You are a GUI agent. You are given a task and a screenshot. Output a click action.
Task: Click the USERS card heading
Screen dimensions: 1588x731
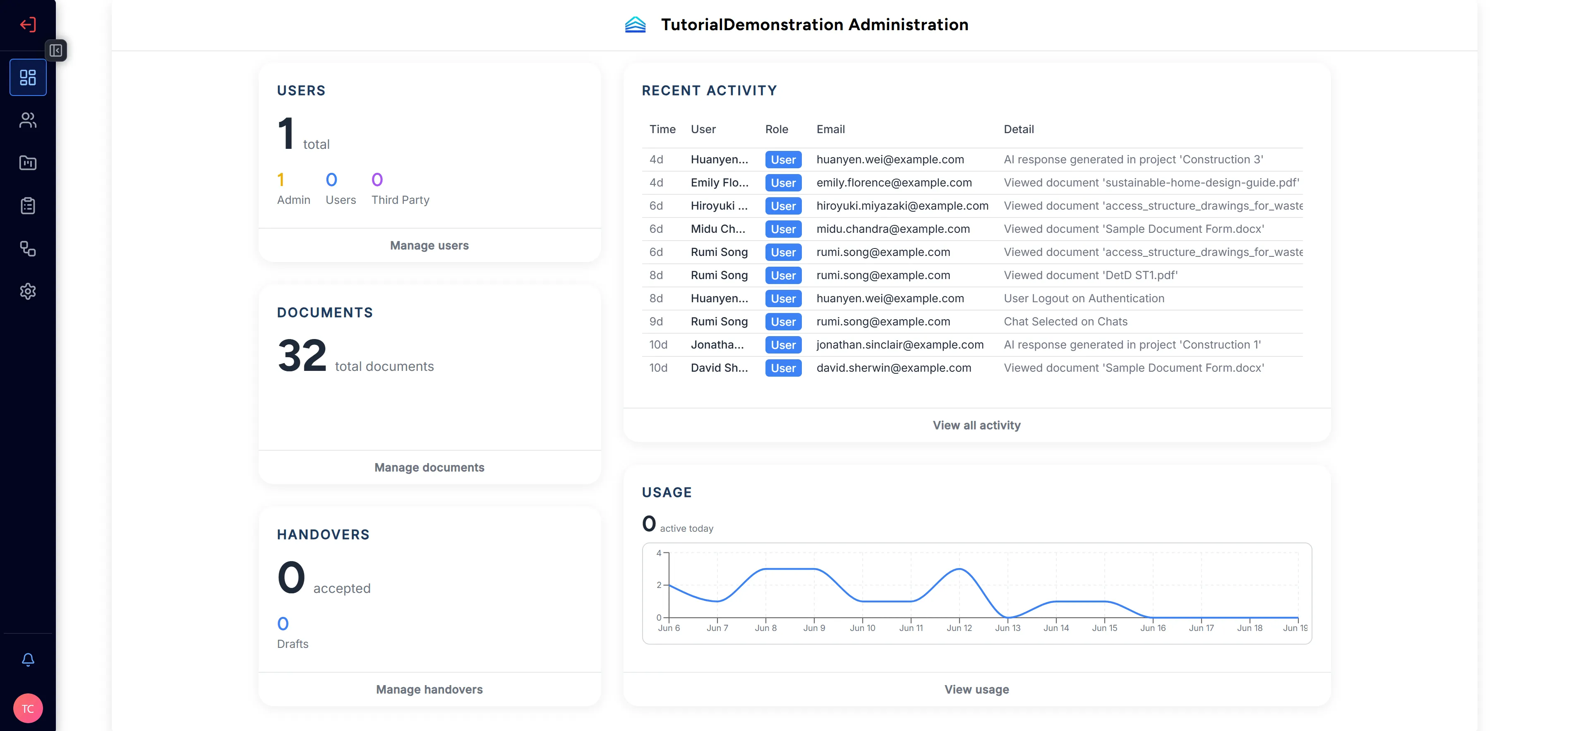click(x=301, y=91)
